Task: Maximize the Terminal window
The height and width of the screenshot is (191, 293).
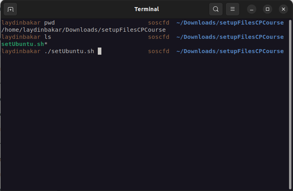Action: 268,9
